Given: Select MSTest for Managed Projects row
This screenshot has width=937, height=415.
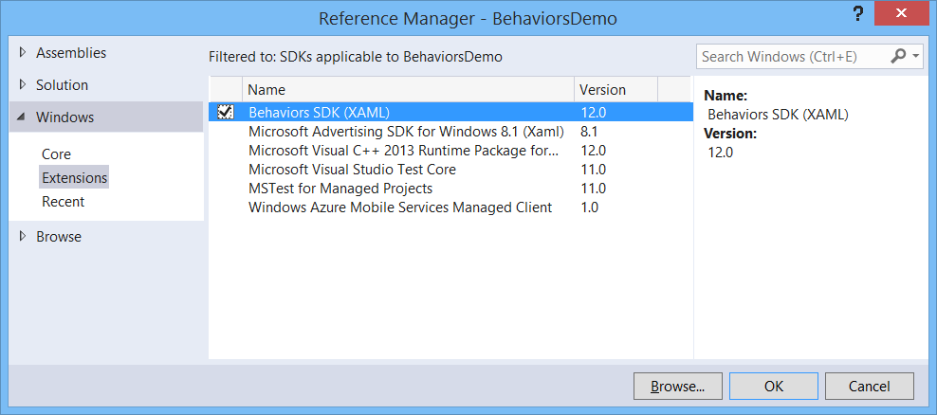Looking at the screenshot, I should point(450,189).
